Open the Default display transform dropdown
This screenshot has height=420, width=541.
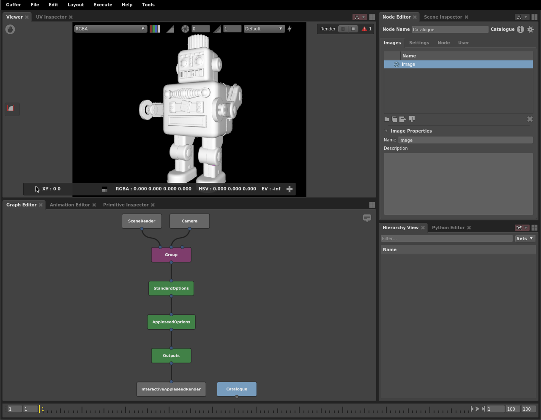tap(264, 29)
